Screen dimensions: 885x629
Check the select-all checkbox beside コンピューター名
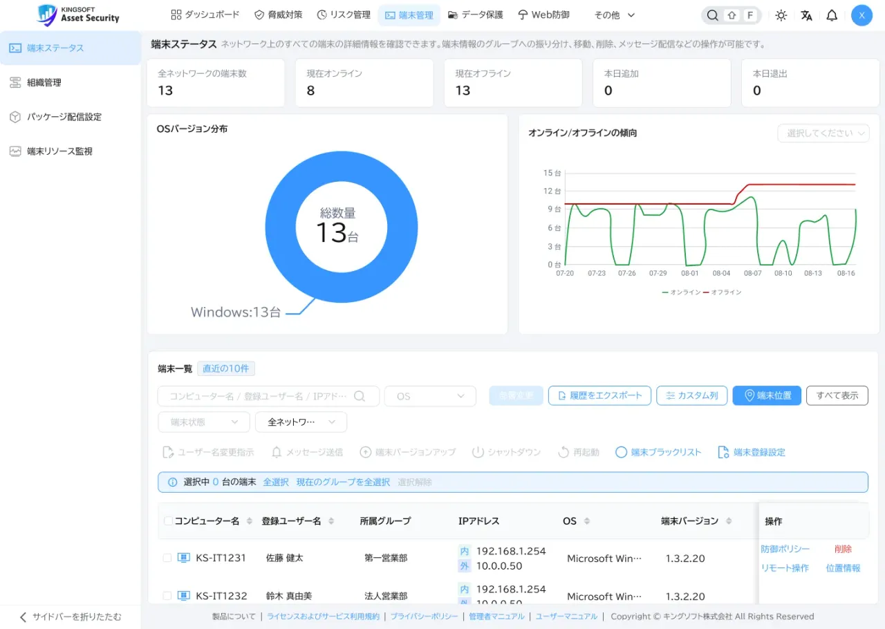[x=169, y=521]
